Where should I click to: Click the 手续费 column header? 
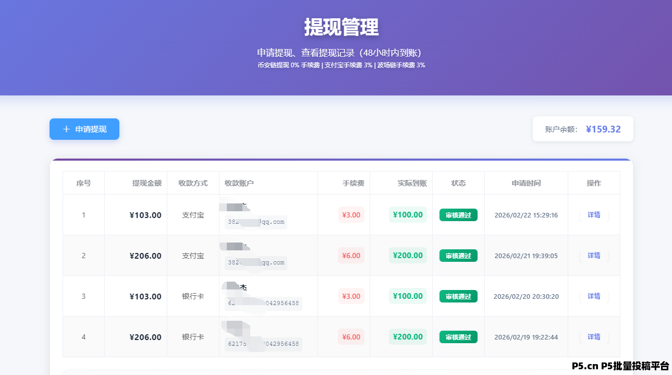[x=353, y=183]
